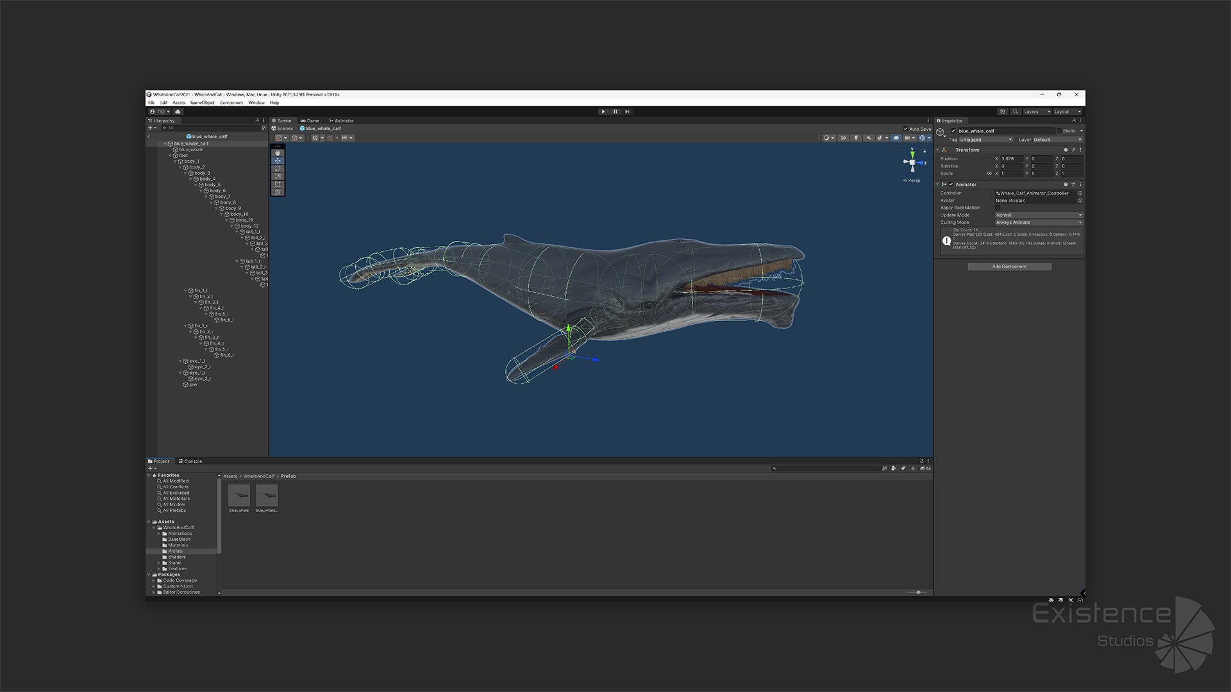Open the global search magnifier icon
Viewport: 1231px width, 692px height.
point(1016,111)
